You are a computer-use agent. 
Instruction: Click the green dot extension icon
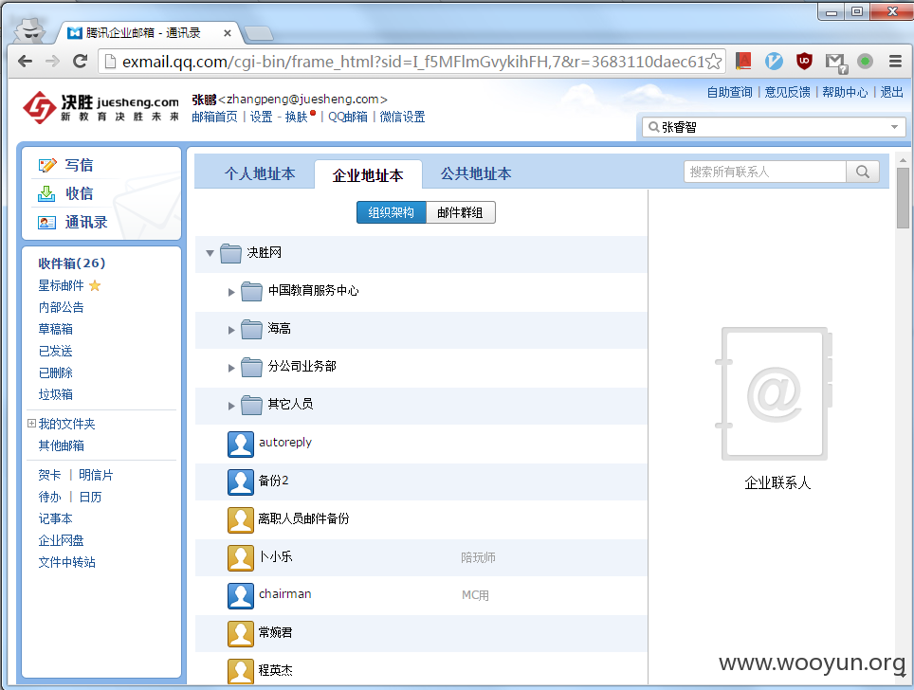point(865,62)
